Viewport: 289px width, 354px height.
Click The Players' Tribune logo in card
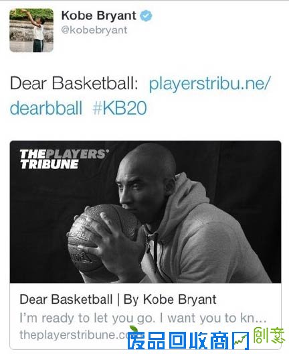tap(64, 159)
